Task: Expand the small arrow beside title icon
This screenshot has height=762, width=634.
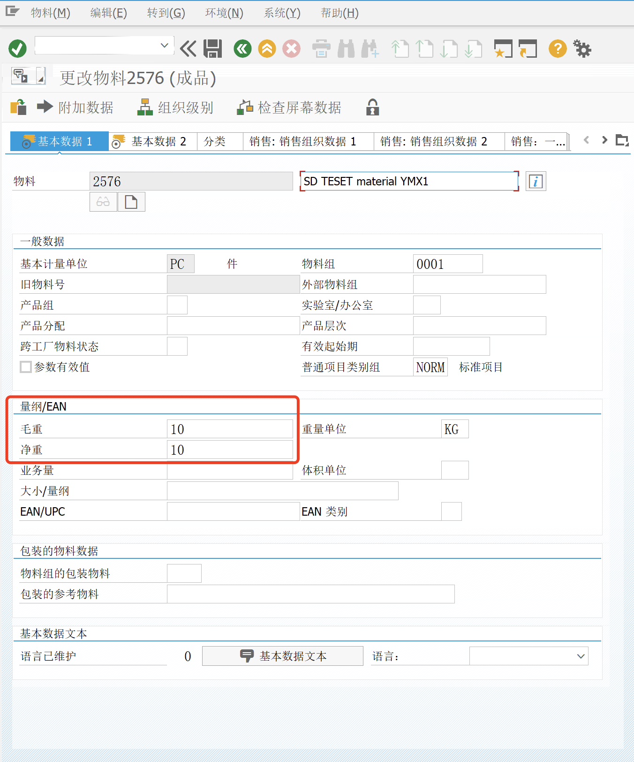Action: click(41, 76)
